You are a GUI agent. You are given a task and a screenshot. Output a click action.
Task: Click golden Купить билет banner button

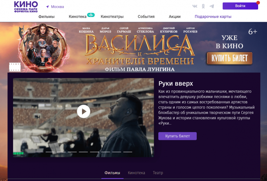[229, 59]
